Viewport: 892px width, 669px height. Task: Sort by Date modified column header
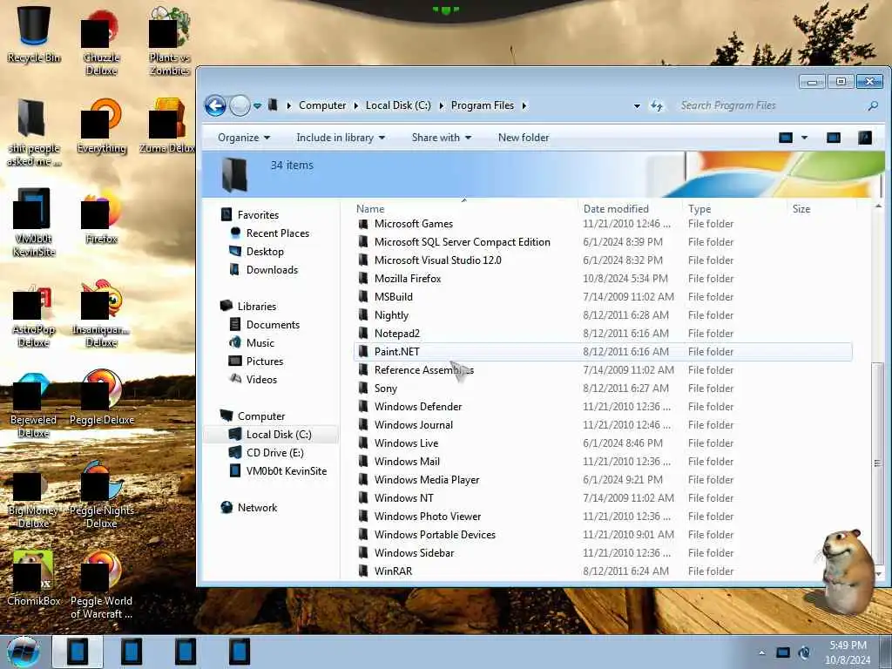pyautogui.click(x=630, y=209)
